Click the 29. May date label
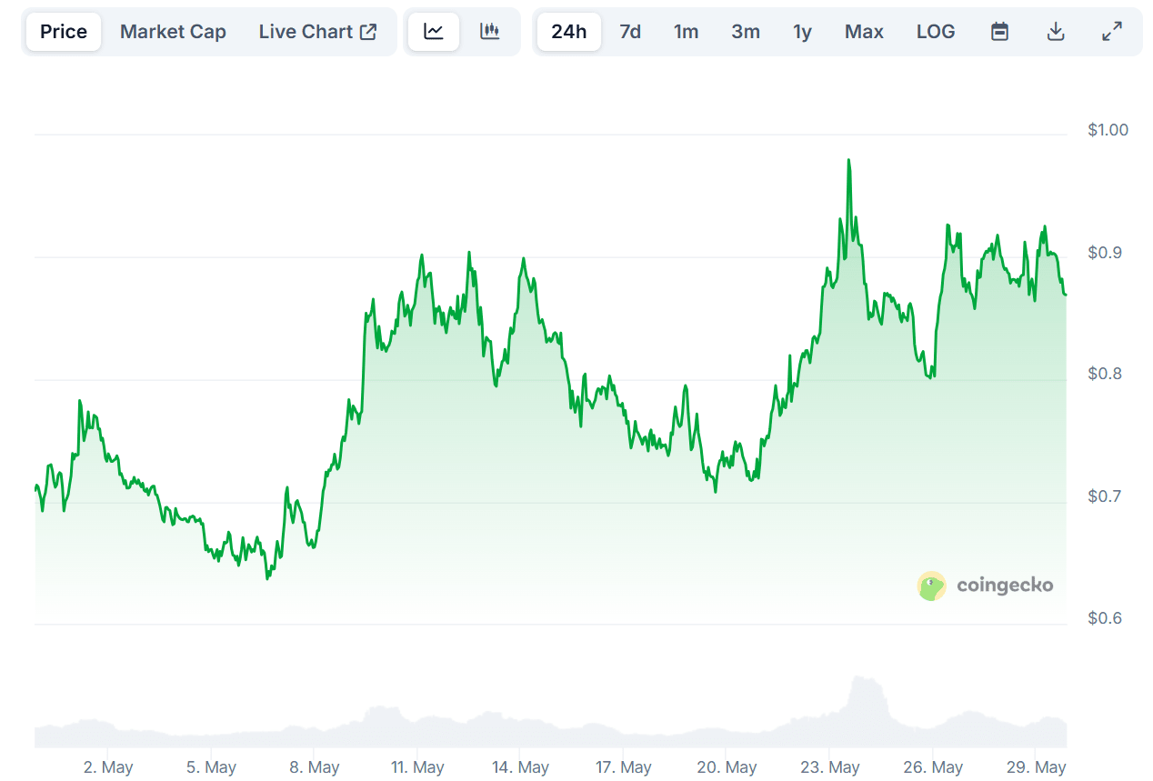Image resolution: width=1153 pixels, height=781 pixels. pos(1038,767)
